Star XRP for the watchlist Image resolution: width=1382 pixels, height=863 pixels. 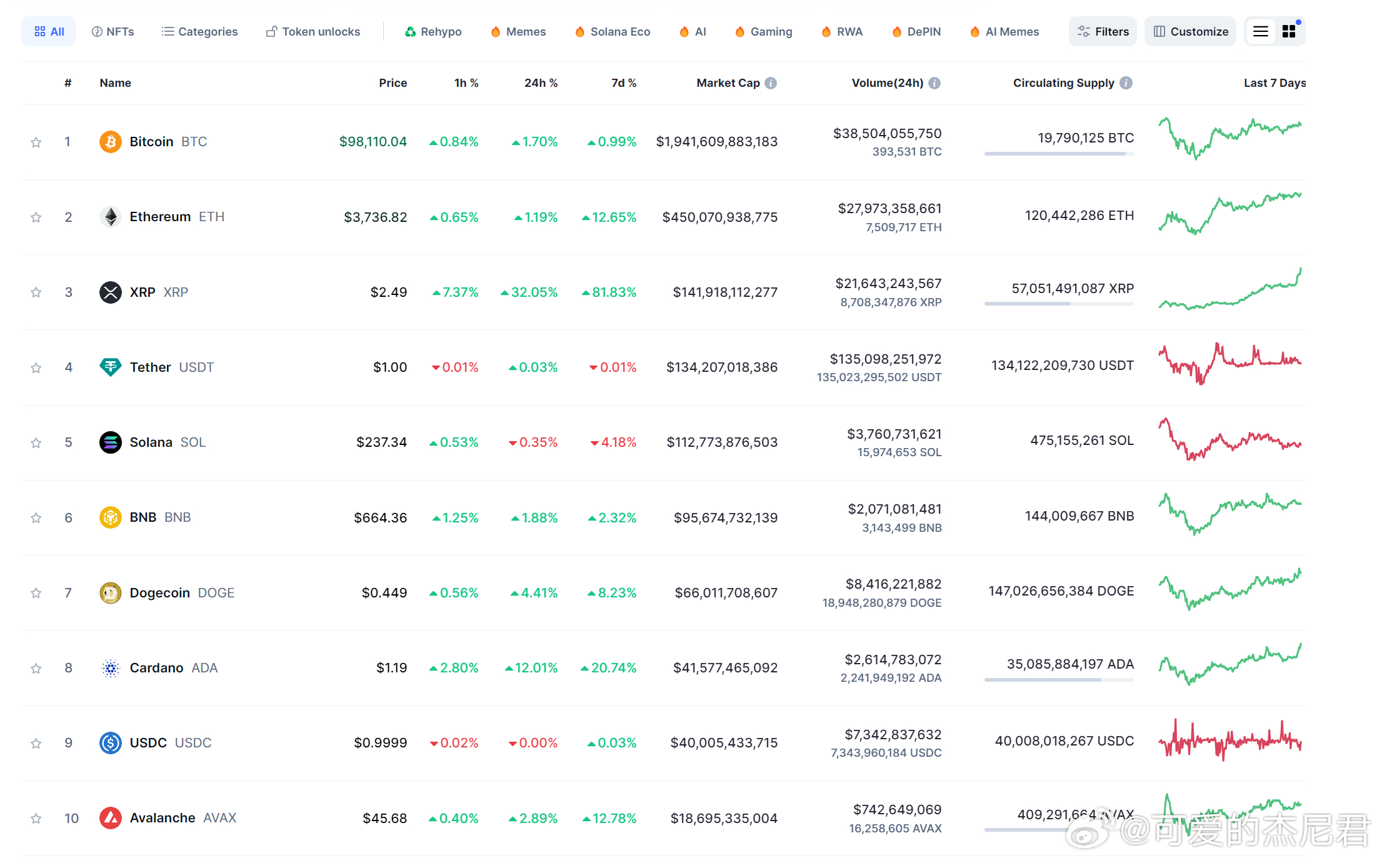(36, 292)
